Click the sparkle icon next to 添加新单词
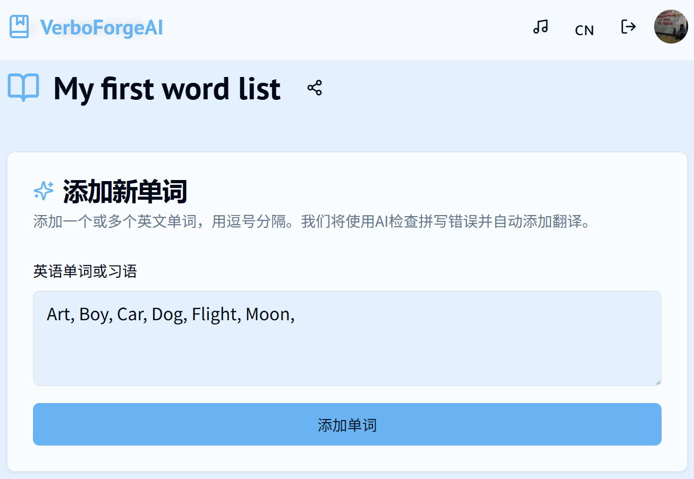Image resolution: width=694 pixels, height=479 pixels. [x=44, y=191]
